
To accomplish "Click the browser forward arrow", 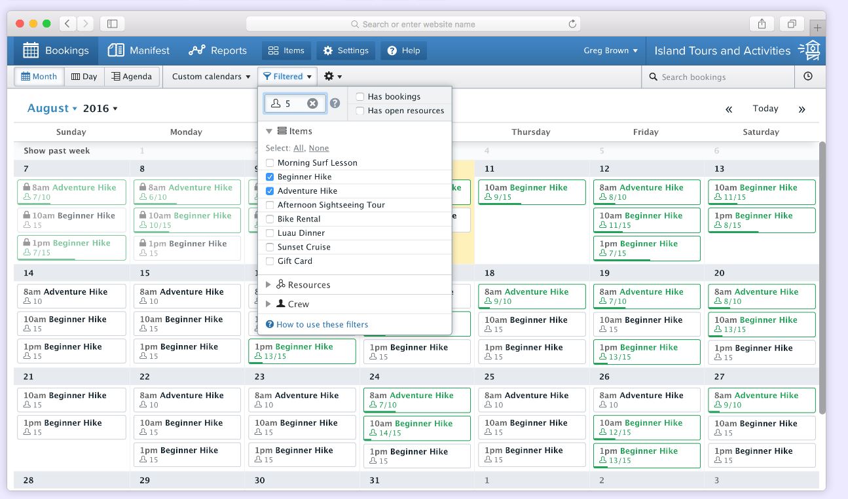I will click(x=85, y=24).
